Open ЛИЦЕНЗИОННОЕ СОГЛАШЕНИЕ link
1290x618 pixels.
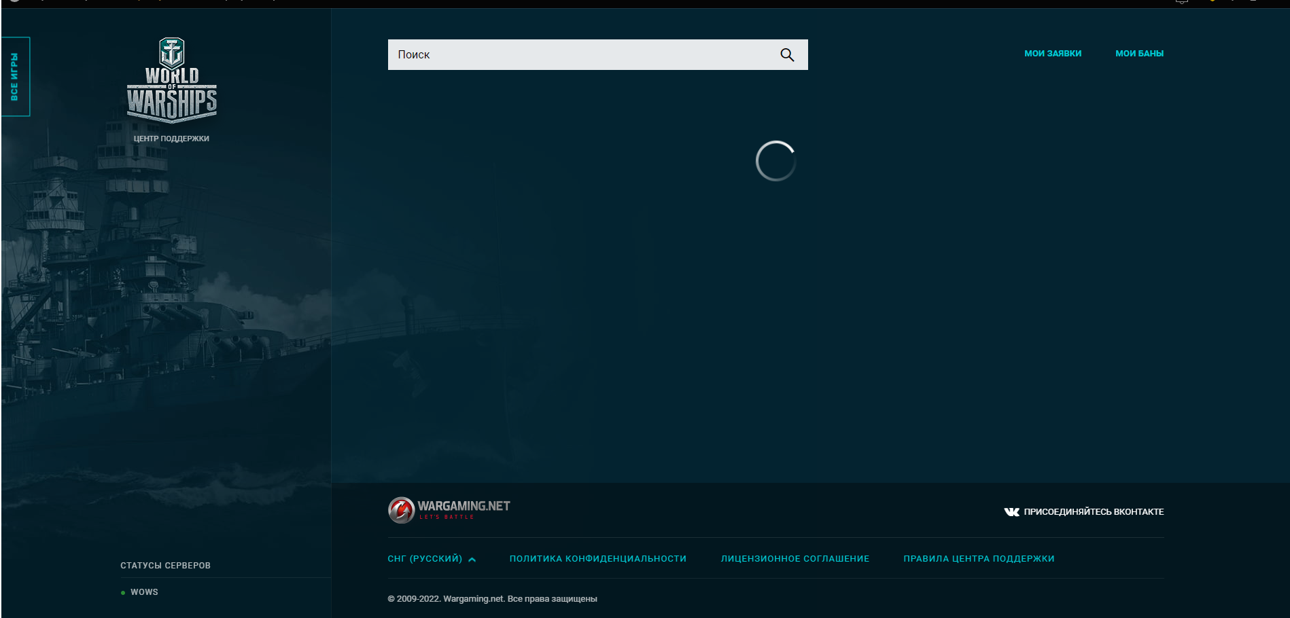tap(795, 559)
